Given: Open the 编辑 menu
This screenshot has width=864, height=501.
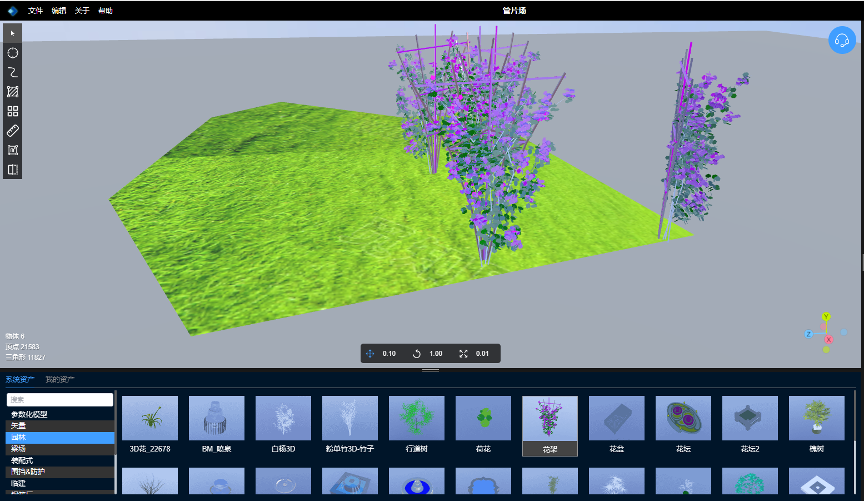Looking at the screenshot, I should (59, 11).
